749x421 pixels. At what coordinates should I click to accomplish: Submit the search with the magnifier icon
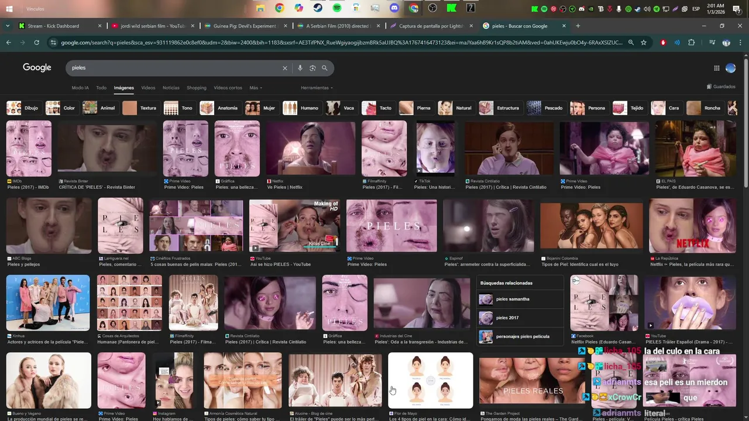pos(325,68)
